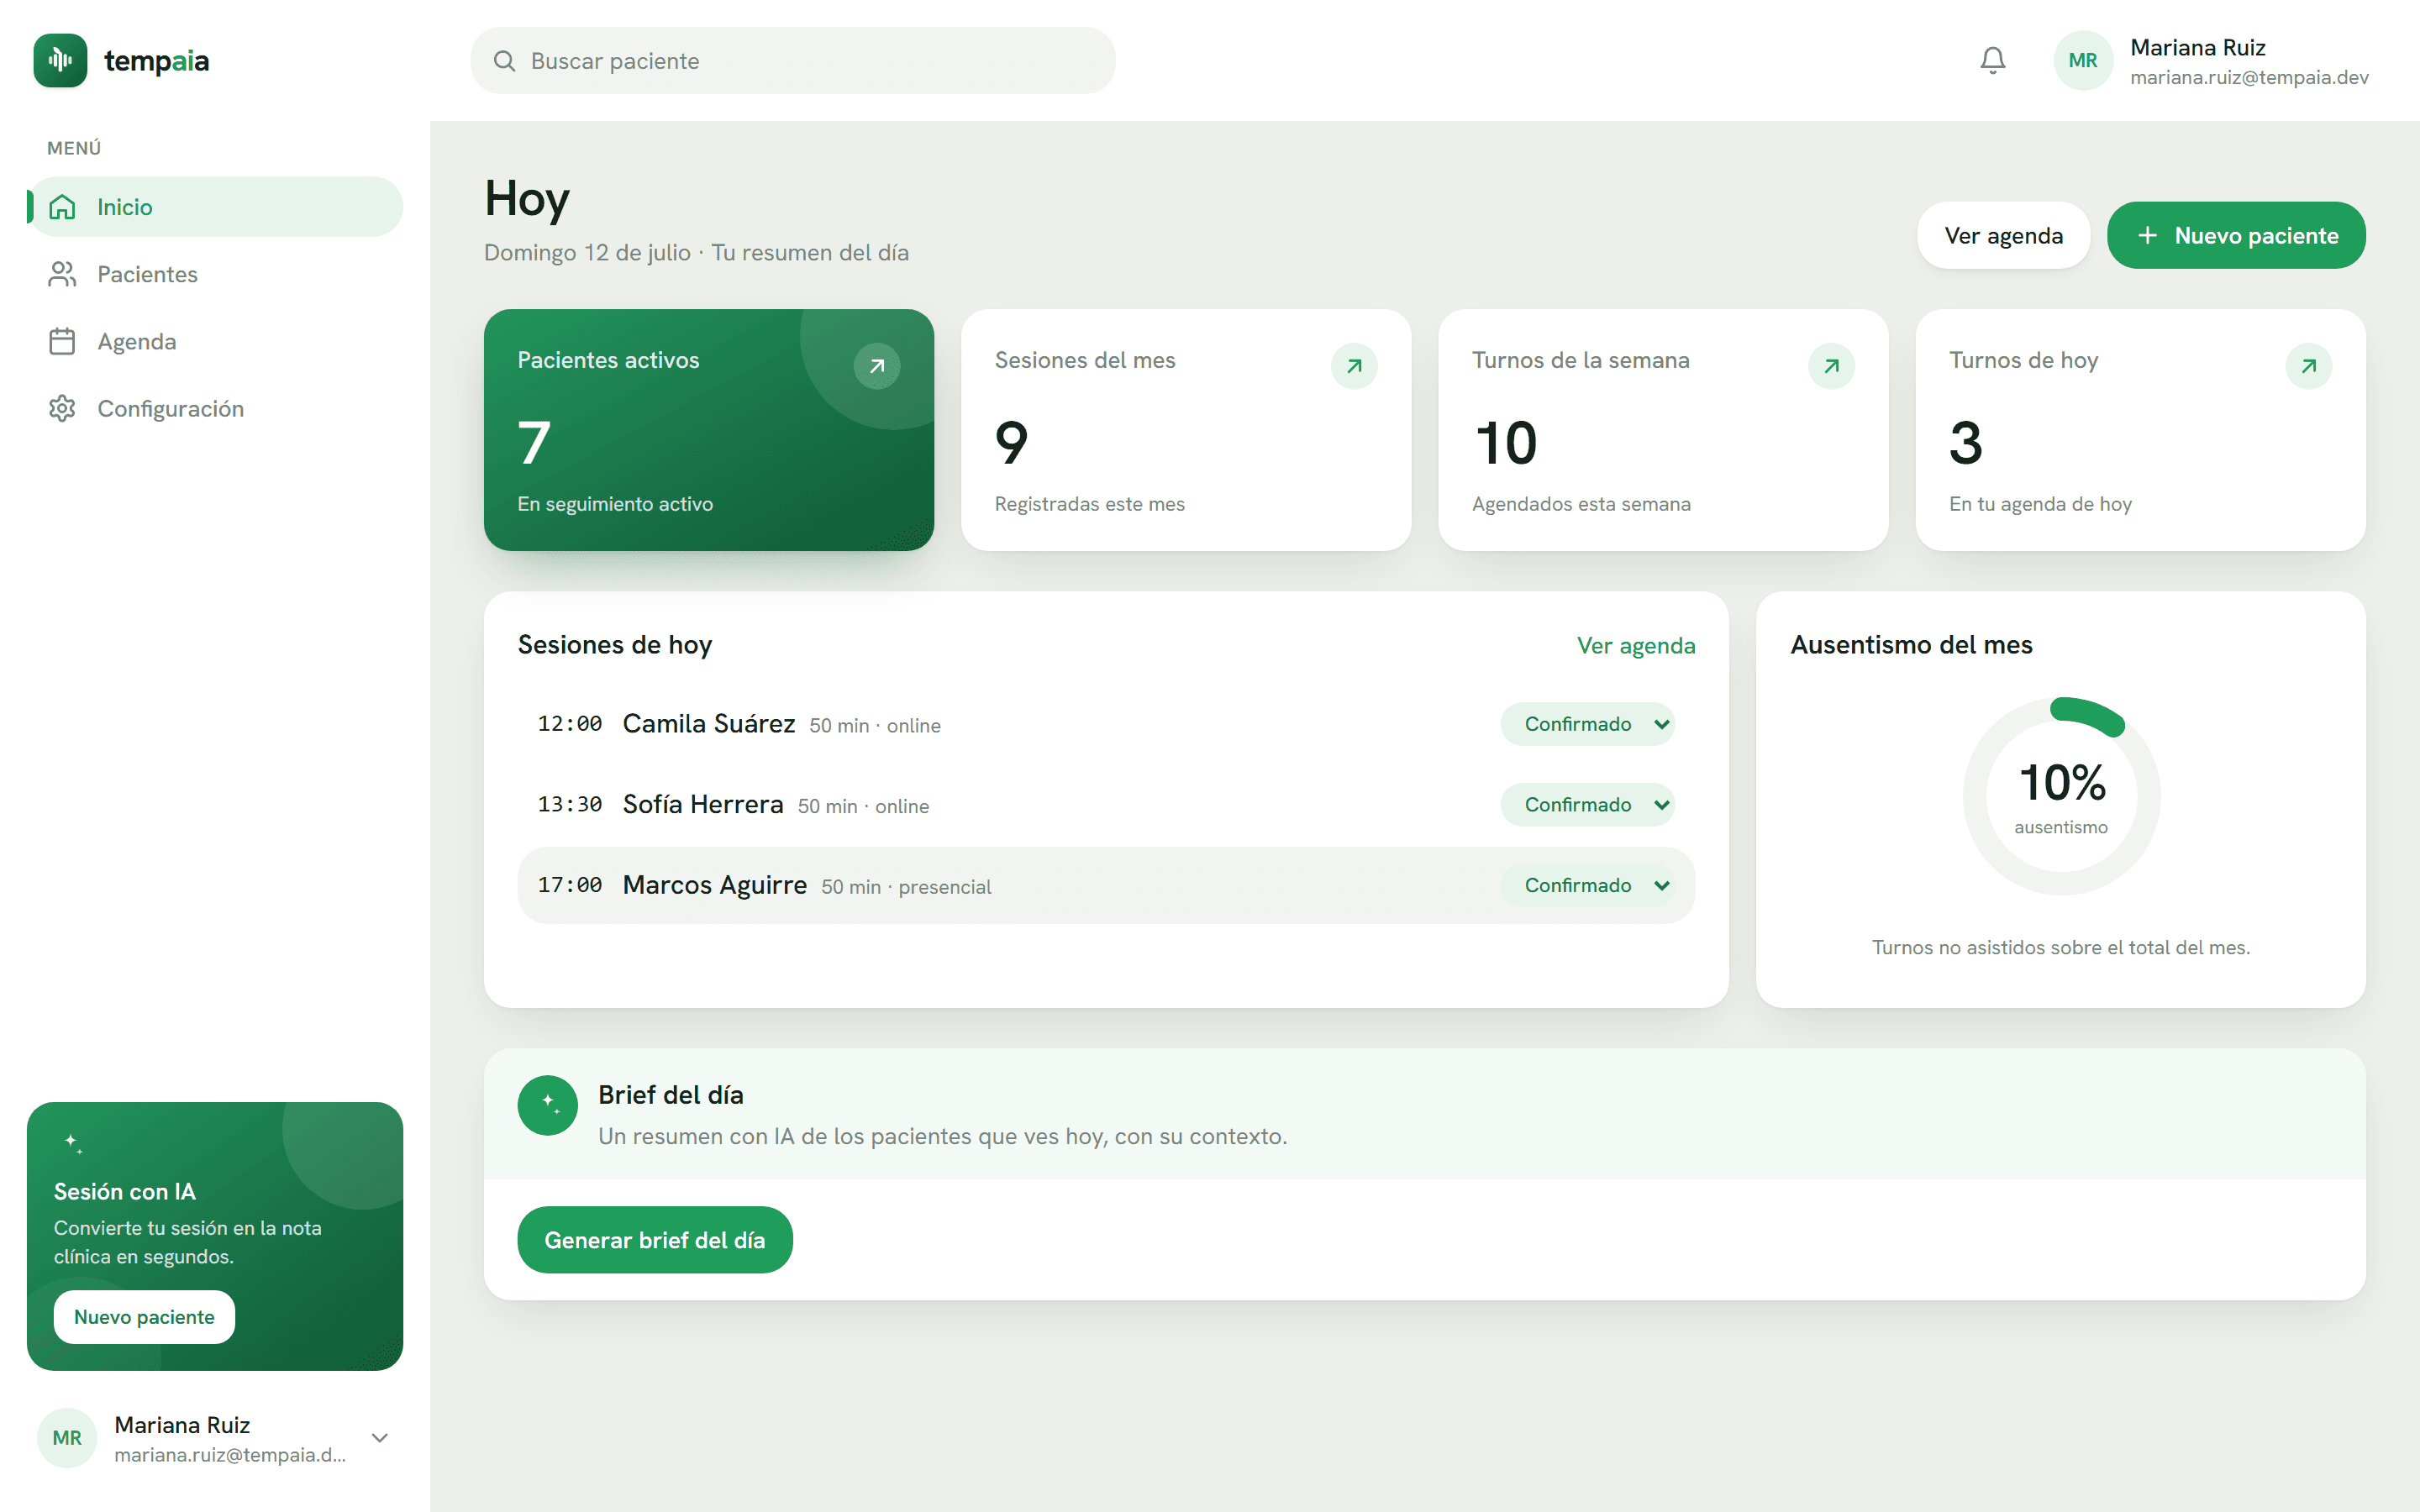Viewport: 2420px width, 1512px height.
Task: Open the Turnos de la semana arrow
Action: click(1831, 366)
